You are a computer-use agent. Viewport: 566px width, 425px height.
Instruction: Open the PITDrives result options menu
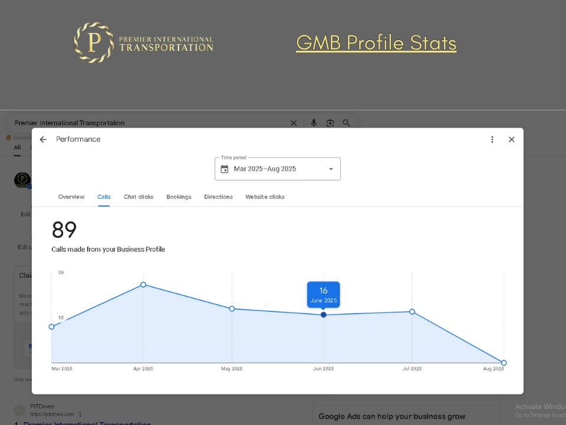(x=80, y=414)
